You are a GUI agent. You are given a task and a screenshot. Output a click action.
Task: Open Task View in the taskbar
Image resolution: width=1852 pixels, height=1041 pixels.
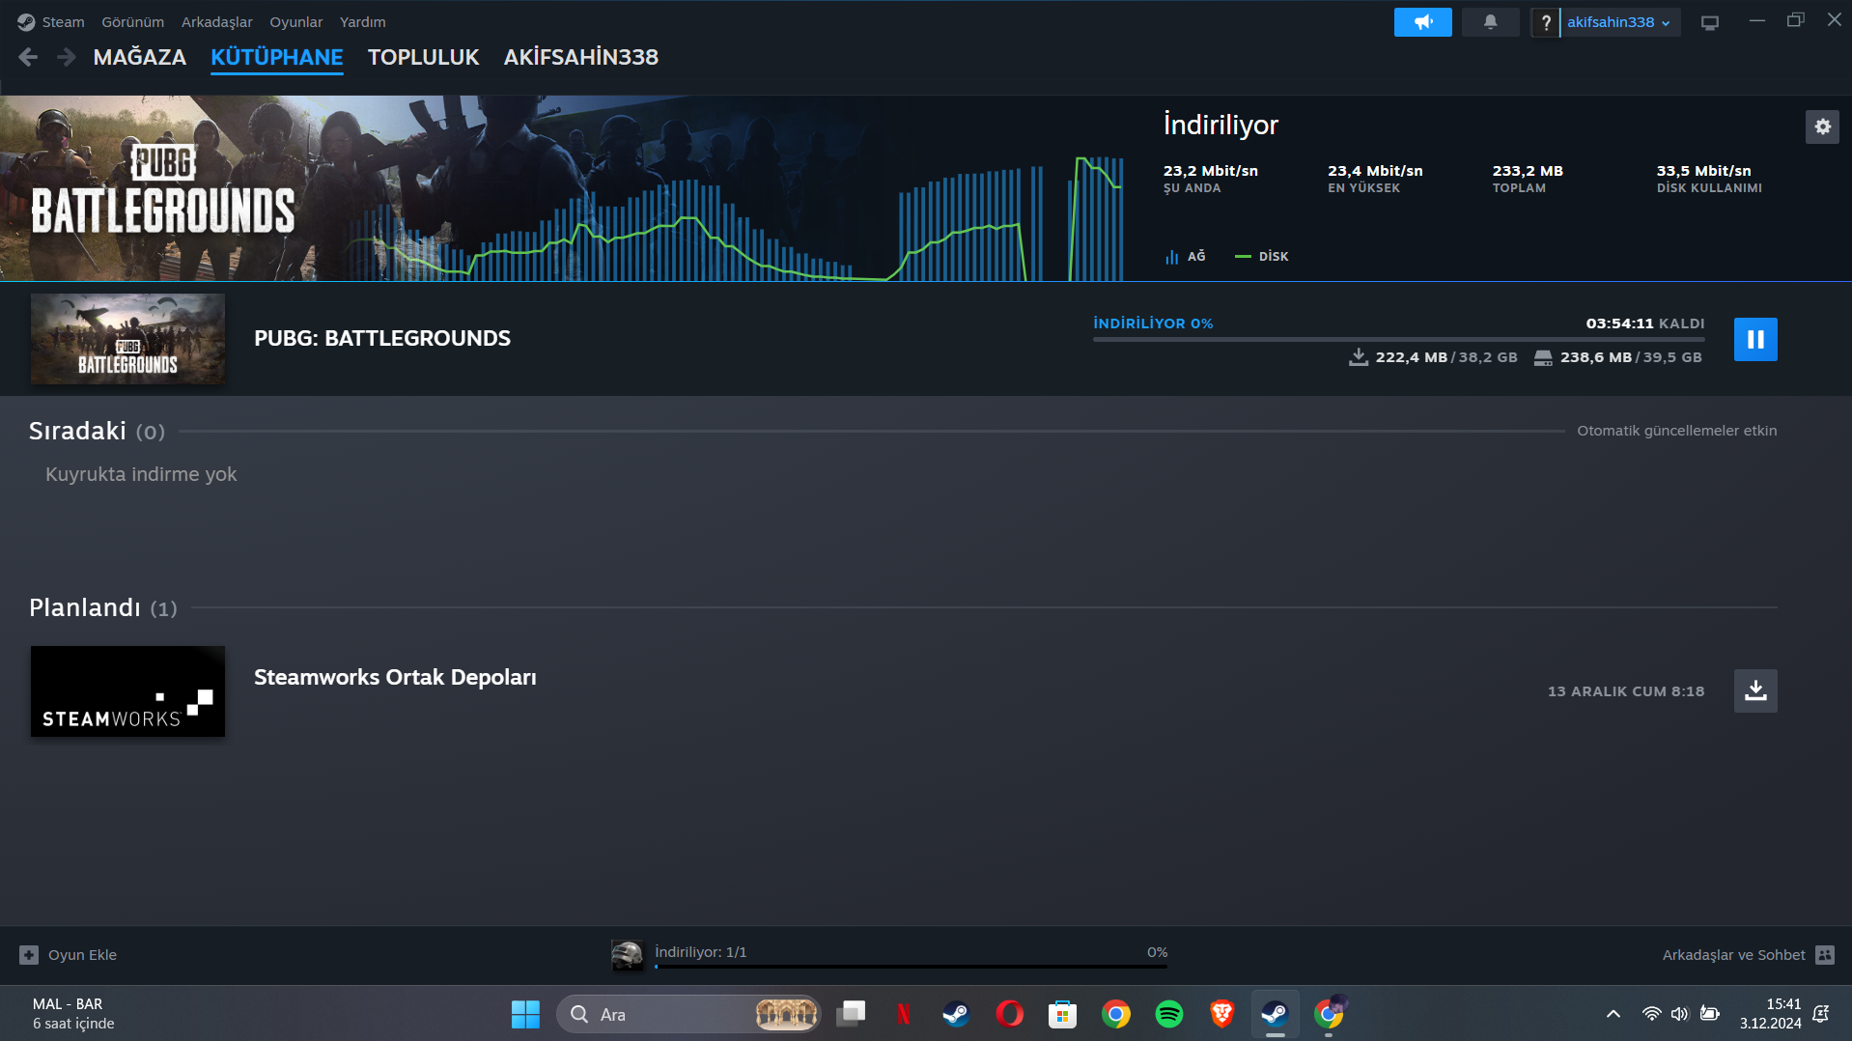pyautogui.click(x=851, y=1014)
